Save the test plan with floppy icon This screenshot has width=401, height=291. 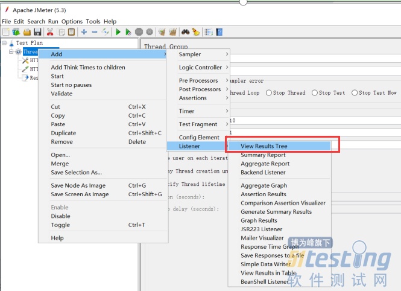point(37,32)
